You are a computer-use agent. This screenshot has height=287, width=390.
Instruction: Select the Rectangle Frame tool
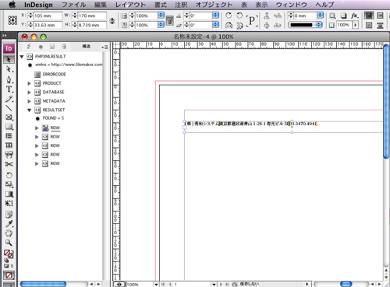point(9,117)
